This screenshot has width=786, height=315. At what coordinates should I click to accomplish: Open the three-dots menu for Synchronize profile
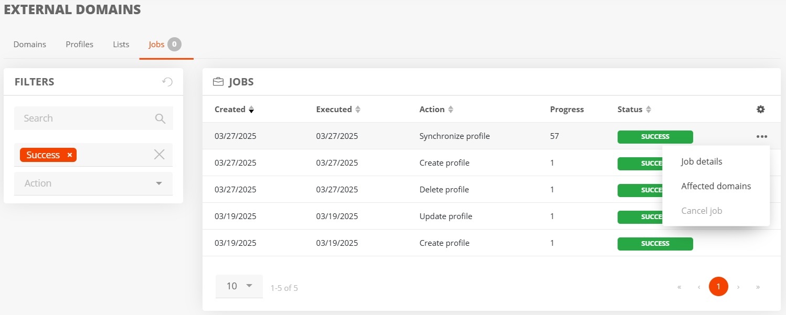click(762, 136)
